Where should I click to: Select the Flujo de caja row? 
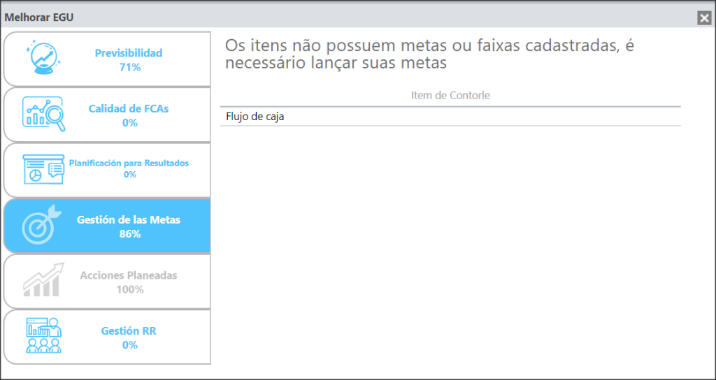450,117
